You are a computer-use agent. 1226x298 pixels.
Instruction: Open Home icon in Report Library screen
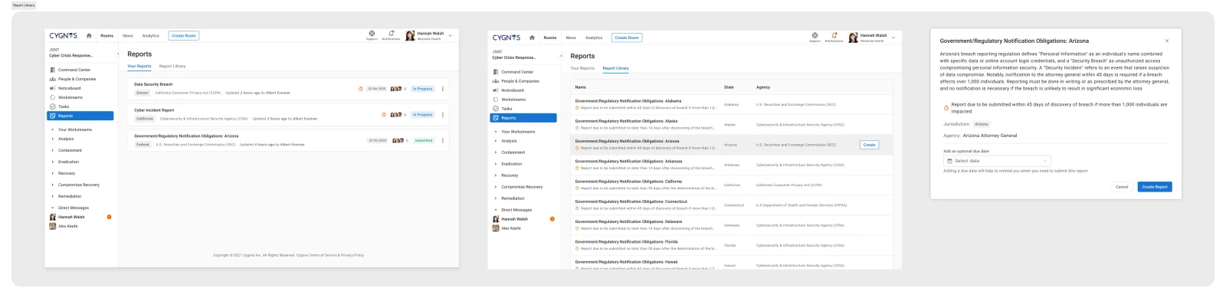pyautogui.click(x=532, y=38)
